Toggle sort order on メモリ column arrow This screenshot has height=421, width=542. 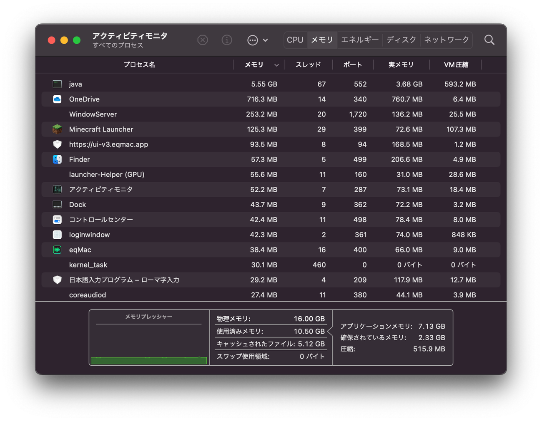click(276, 65)
